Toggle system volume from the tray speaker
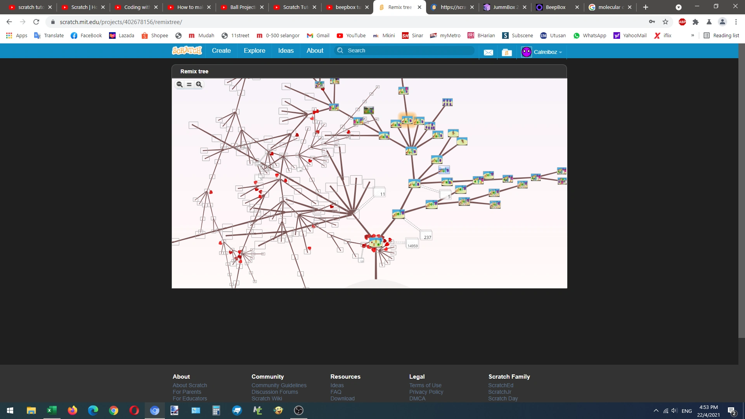Screen dimensions: 745x419 click(x=674, y=411)
